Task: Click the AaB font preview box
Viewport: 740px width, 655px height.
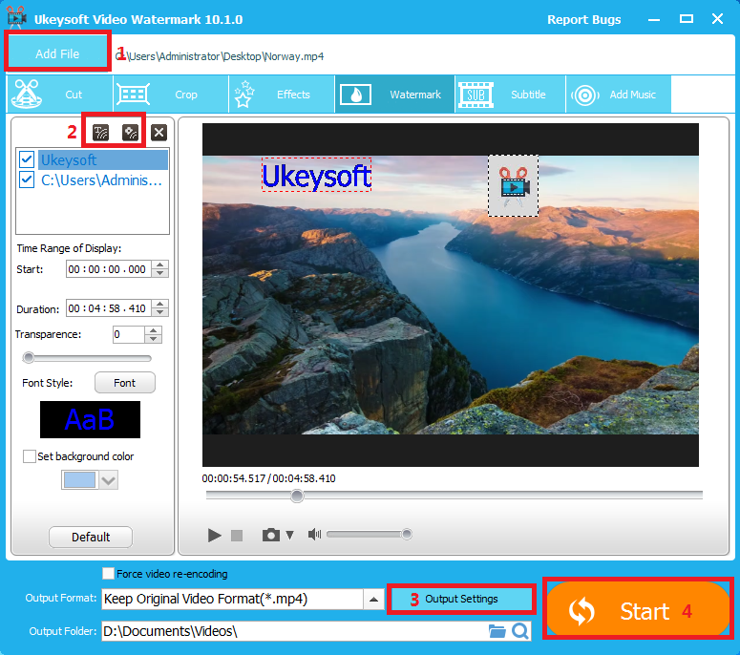Action: 90,419
